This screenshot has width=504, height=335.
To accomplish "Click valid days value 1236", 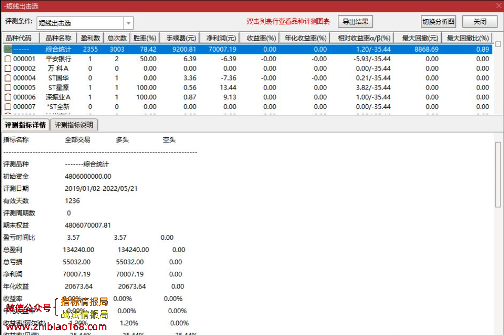I will pos(72,201).
